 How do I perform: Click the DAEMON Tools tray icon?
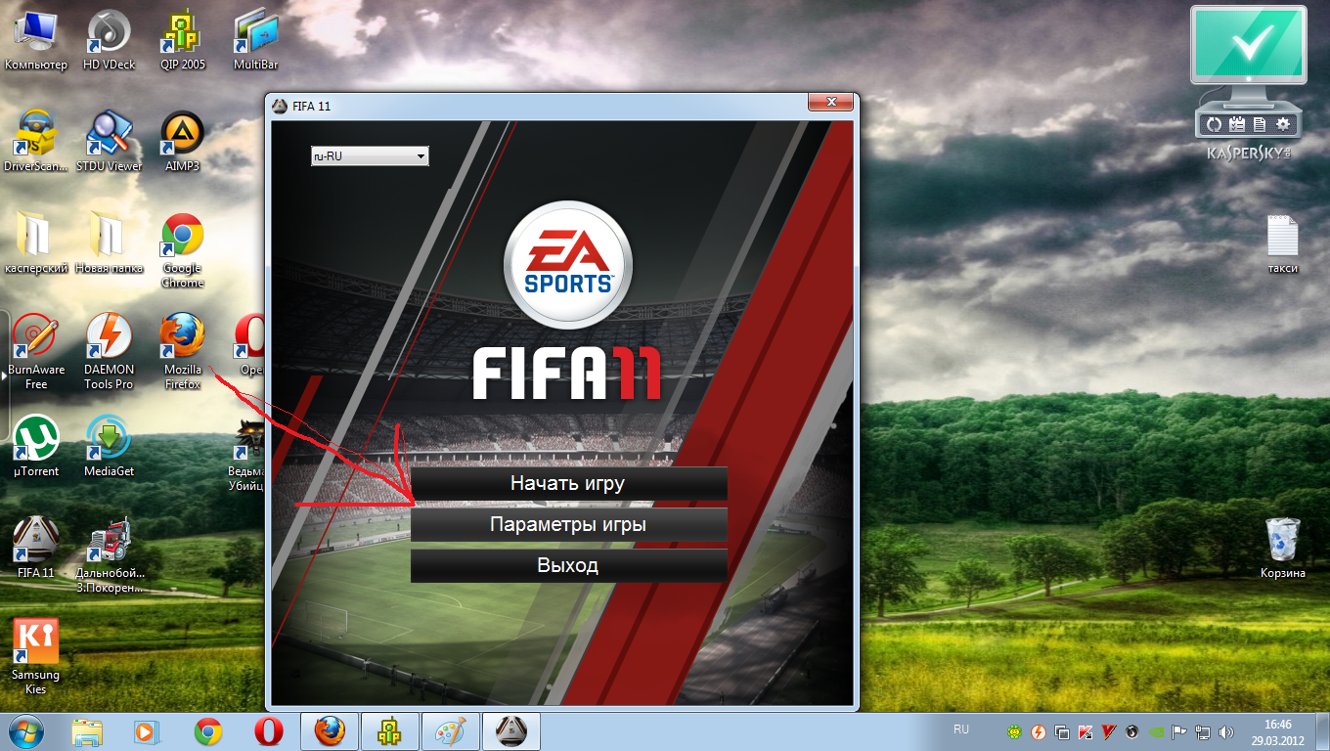click(1039, 731)
